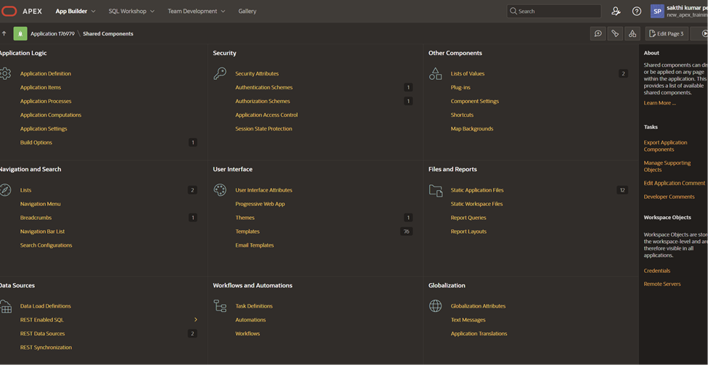708x365 pixels.
Task: Open the Help question-mark icon
Action: [x=637, y=12]
